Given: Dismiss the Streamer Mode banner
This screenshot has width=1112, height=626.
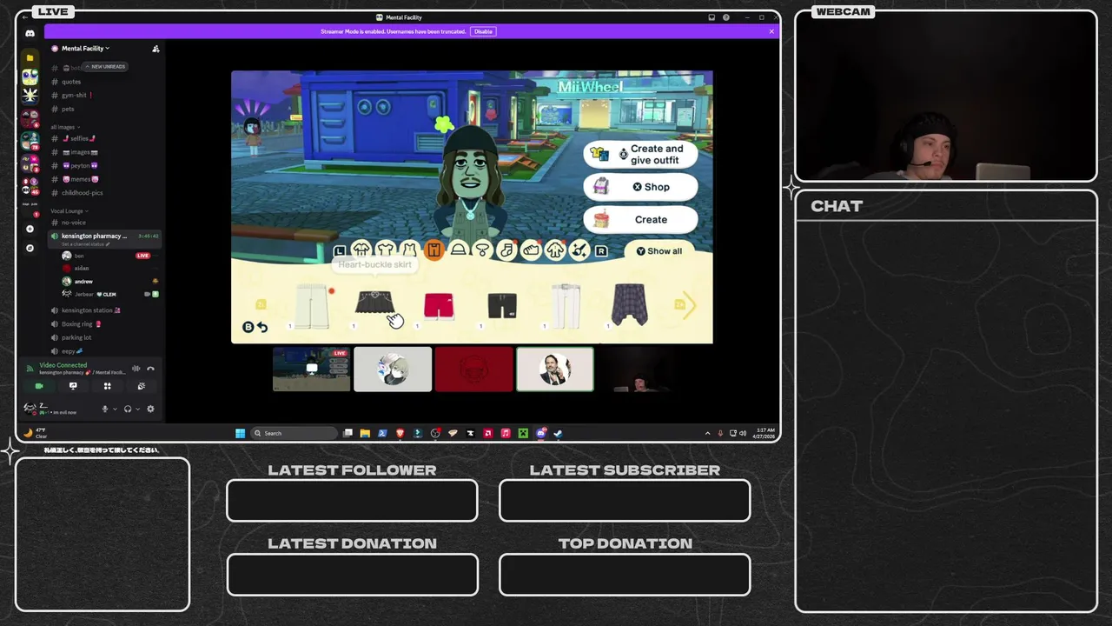Looking at the screenshot, I should tap(771, 31).
